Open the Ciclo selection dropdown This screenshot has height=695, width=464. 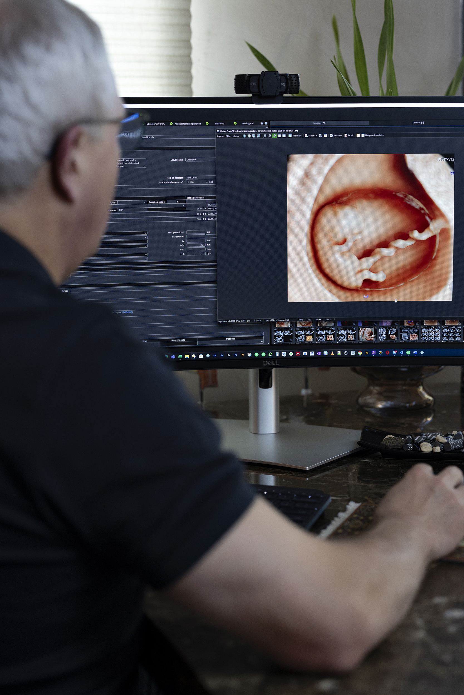145,202
